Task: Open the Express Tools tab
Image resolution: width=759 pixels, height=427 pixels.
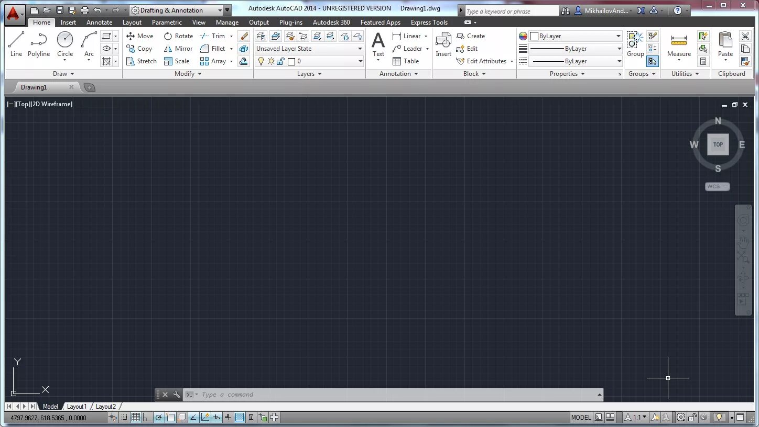Action: (429, 23)
